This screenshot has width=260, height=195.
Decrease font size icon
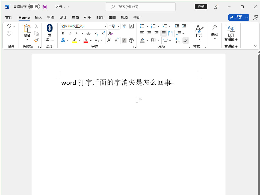(117, 40)
